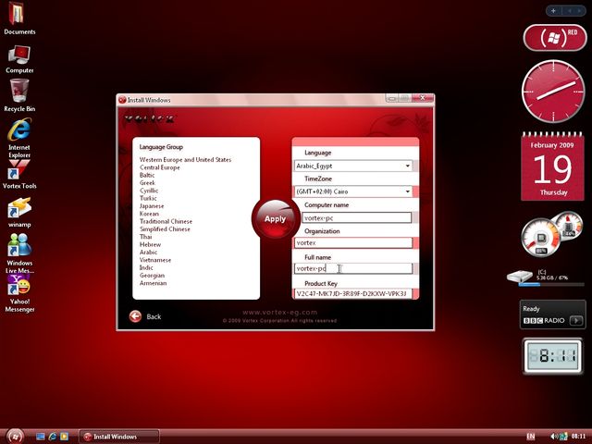Screen dimensions: 592x444
Task: Open Yahoo! Messenger shortcut
Action: click(x=19, y=293)
